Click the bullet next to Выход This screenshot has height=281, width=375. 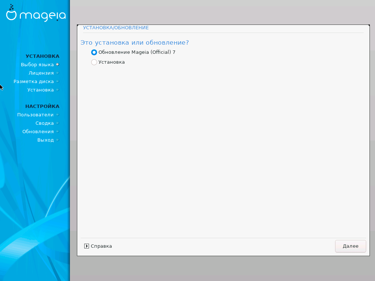[x=57, y=140]
